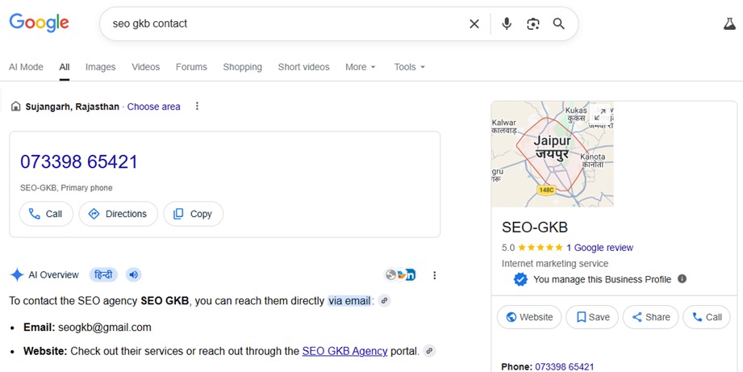Open AI Overview source site icons

[400, 275]
